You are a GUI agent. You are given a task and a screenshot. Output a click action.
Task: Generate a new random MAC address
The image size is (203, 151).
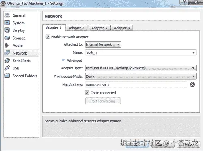tap(192, 84)
